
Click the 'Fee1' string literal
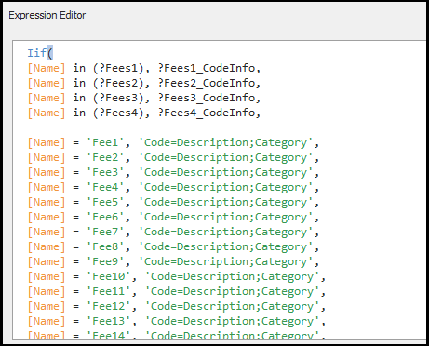click(105, 142)
